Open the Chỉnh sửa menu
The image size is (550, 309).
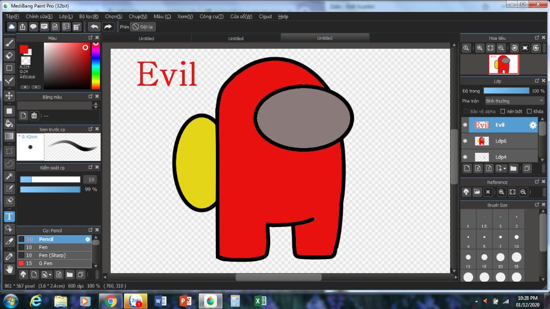[x=39, y=17]
